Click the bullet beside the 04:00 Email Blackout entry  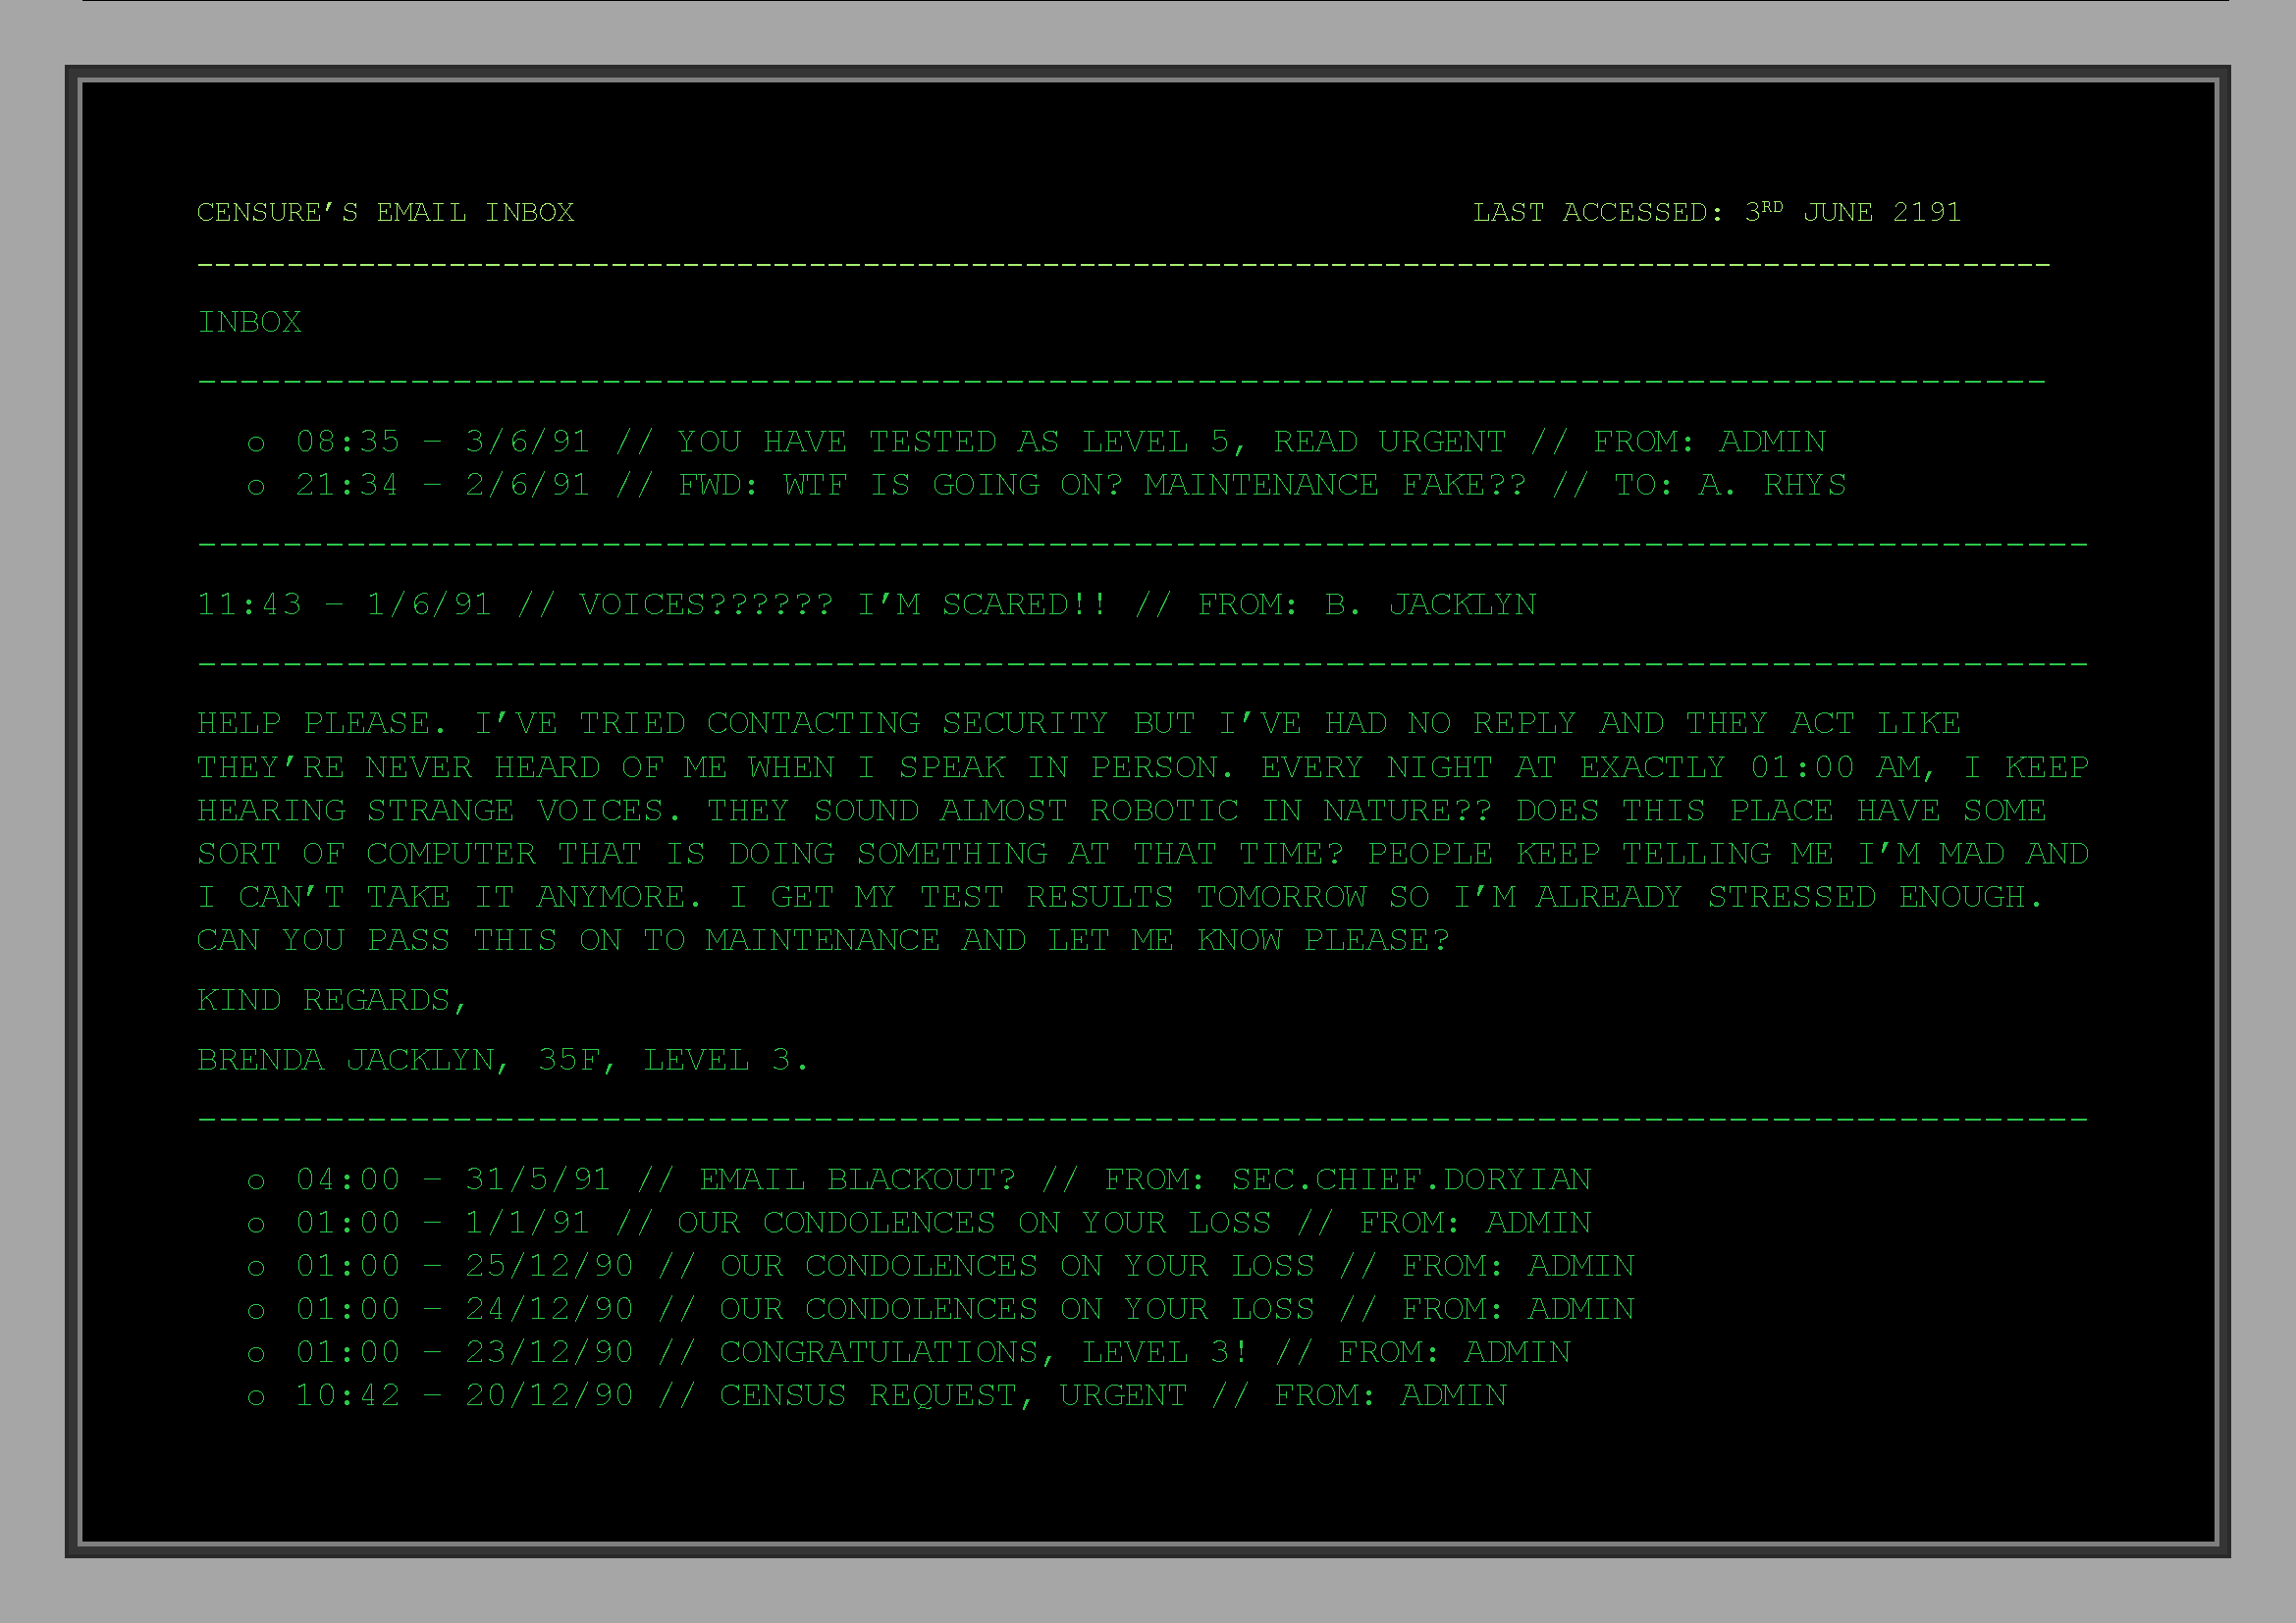pos(256,1182)
